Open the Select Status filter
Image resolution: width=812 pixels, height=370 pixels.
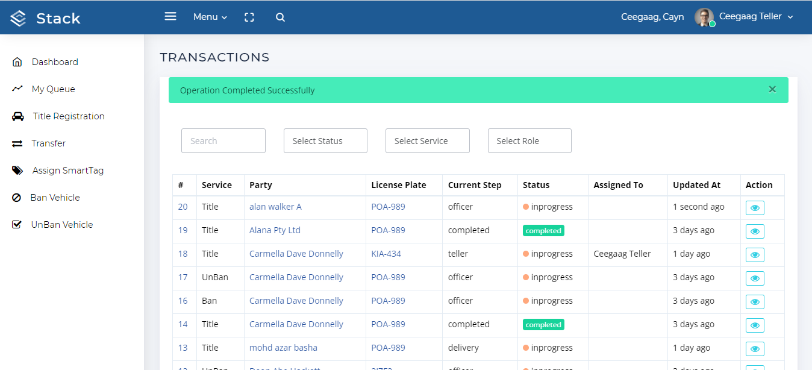(325, 140)
